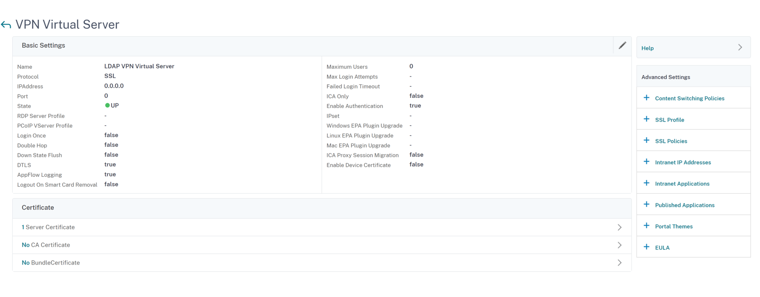The width and height of the screenshot is (760, 297).
Task: Click the plus icon for Intranet IP Addresses
Action: (646, 162)
